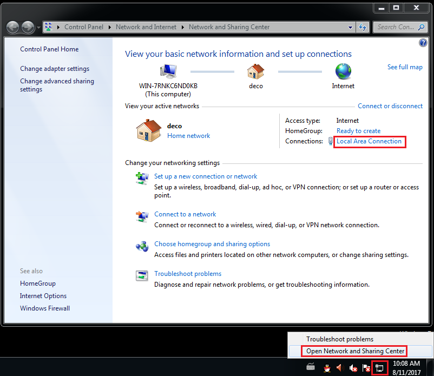
Task: Click the homegroup sharing options icon
Action: 141,247
